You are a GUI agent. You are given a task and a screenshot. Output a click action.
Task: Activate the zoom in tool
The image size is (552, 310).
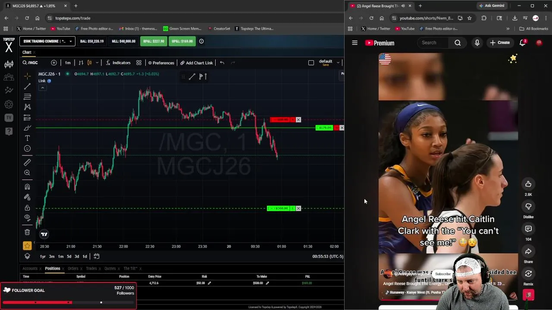[27, 173]
